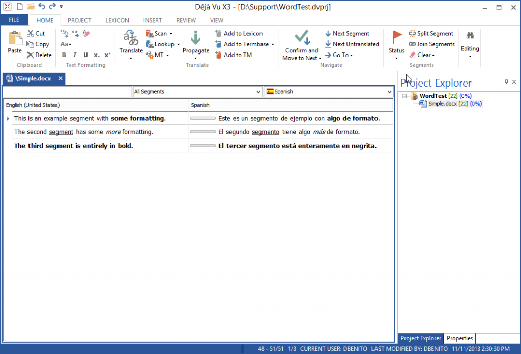The width and height of the screenshot is (521, 354).
Task: Click status bar of second segment row
Action: [202, 132]
